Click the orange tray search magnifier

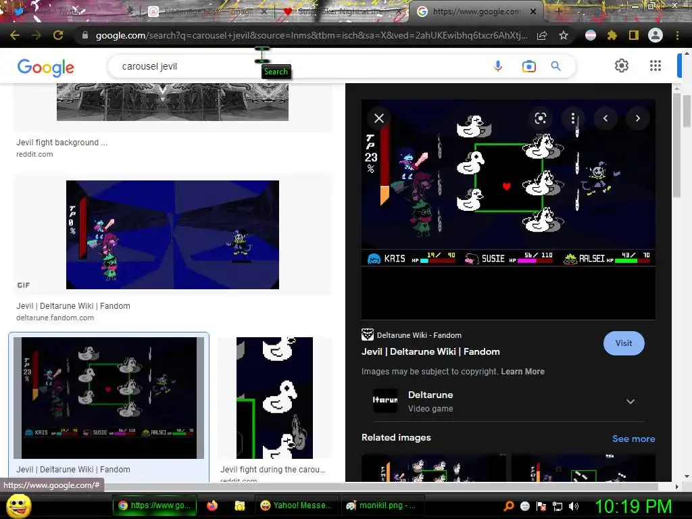(x=509, y=506)
